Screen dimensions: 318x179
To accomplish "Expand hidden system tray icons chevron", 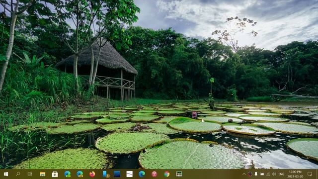I will (x=244, y=174).
